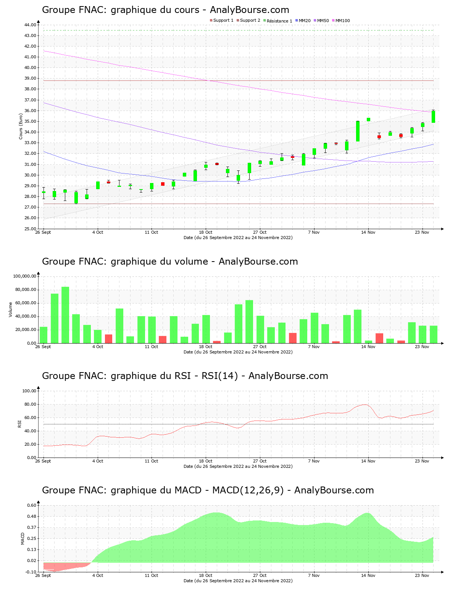Click the date range caption under the MACD chart

[x=238, y=581]
